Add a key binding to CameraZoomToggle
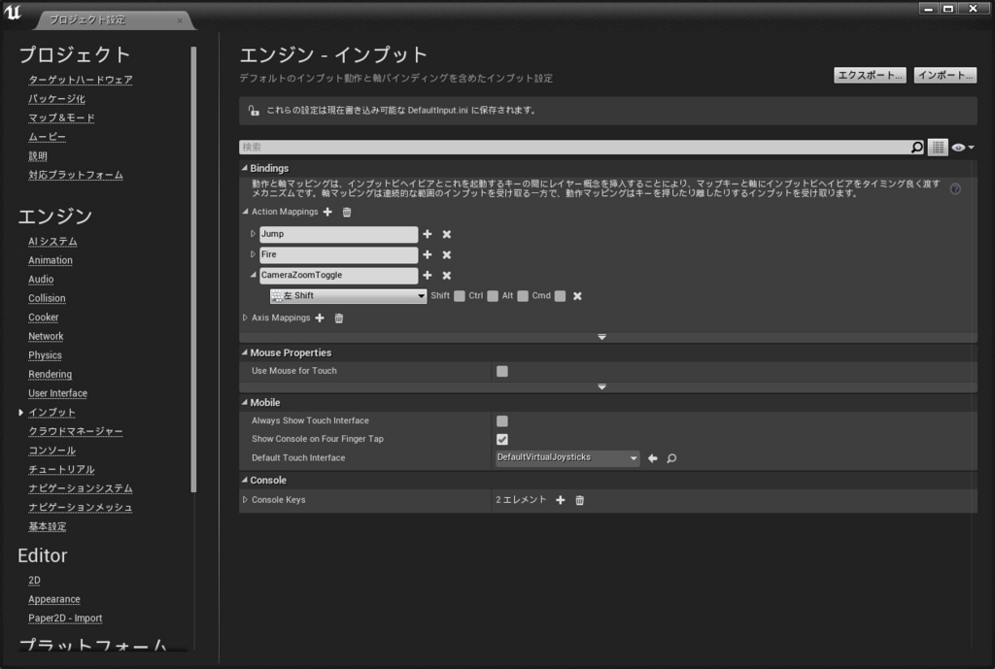Viewport: 995px width, 669px height. tap(428, 275)
